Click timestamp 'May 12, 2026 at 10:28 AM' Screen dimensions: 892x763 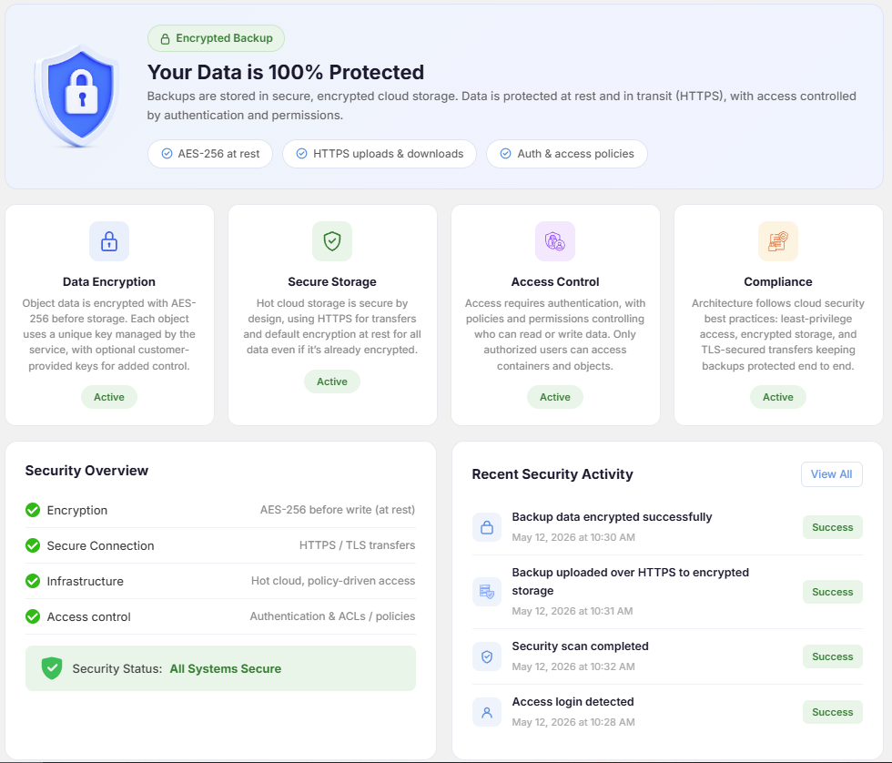[573, 722]
